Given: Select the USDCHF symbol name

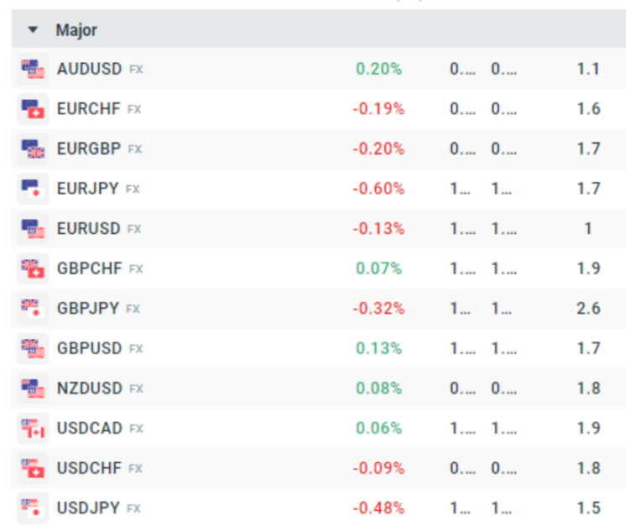Looking at the screenshot, I should pyautogui.click(x=89, y=468).
